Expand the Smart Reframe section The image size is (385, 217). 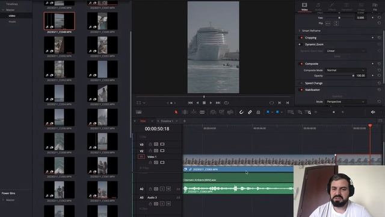click(300, 31)
